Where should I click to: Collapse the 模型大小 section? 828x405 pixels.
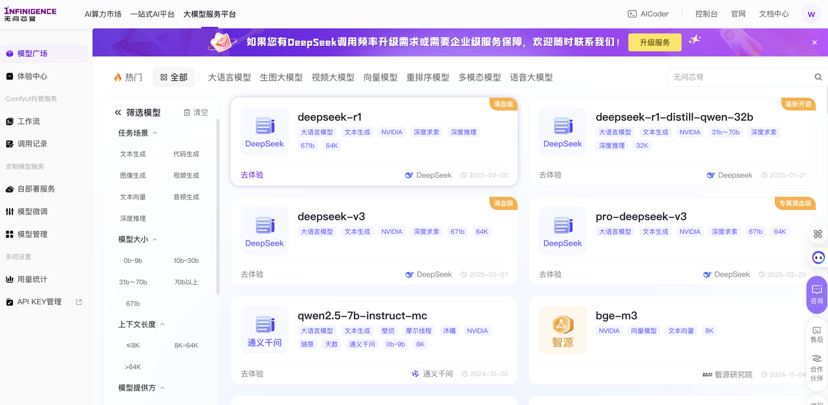point(155,240)
